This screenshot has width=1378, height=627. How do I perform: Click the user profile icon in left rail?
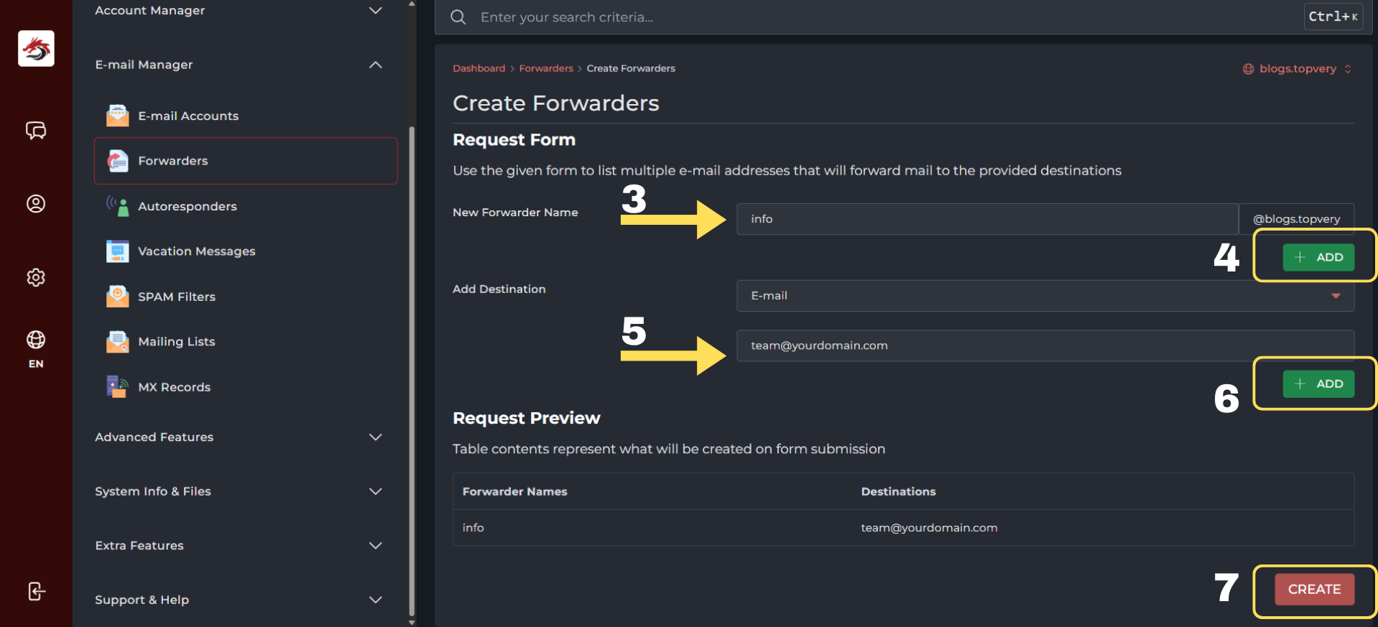(36, 204)
